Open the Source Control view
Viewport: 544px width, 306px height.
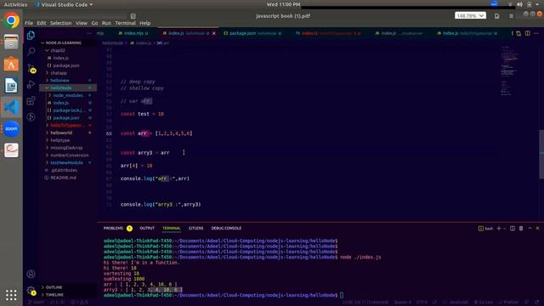coord(31,68)
